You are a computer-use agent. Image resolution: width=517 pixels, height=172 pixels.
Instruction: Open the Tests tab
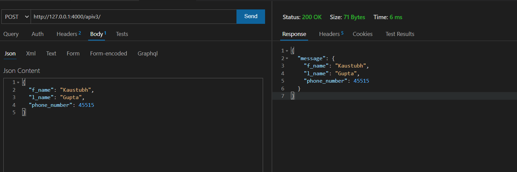tap(122, 34)
